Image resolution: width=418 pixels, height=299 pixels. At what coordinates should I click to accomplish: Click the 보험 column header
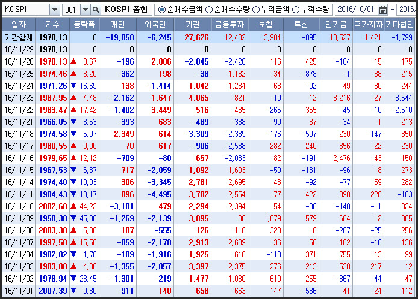(266, 25)
